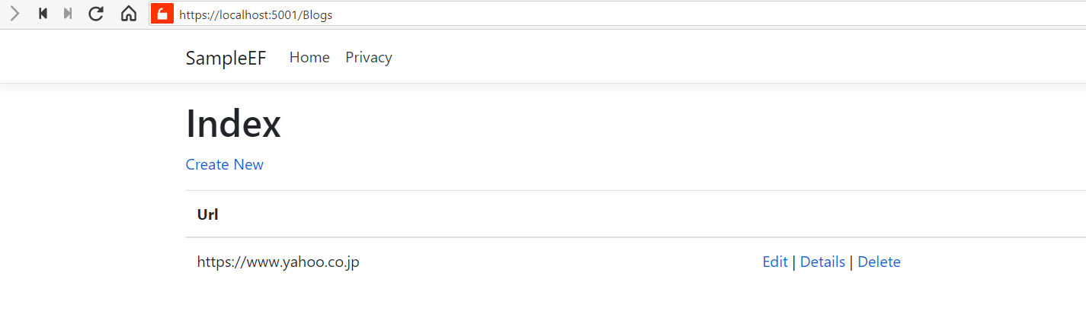The image size is (1086, 311).
Task: Click the SampleEF brand link
Action: 226,58
